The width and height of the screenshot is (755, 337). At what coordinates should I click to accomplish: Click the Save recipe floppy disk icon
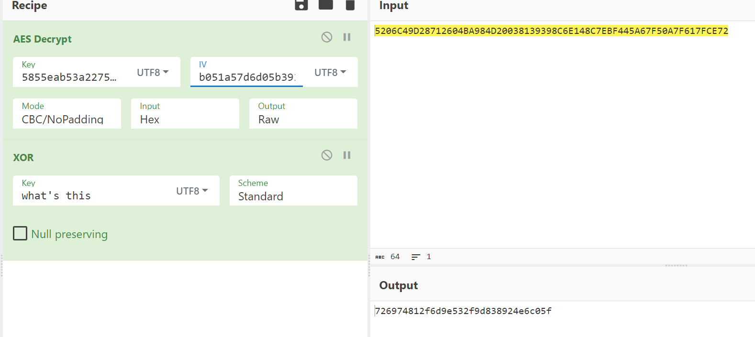click(301, 5)
